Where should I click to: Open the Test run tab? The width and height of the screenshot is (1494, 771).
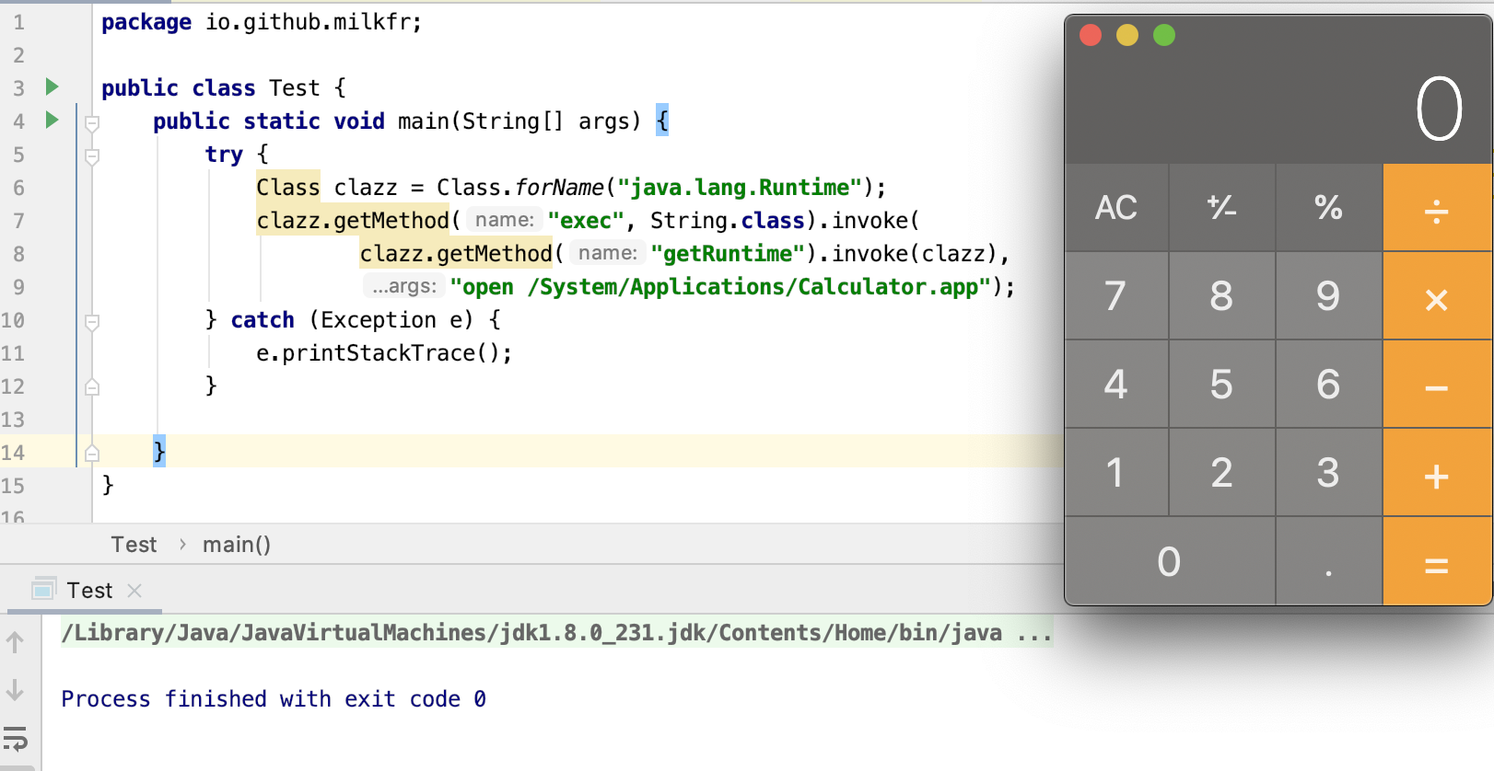89,591
